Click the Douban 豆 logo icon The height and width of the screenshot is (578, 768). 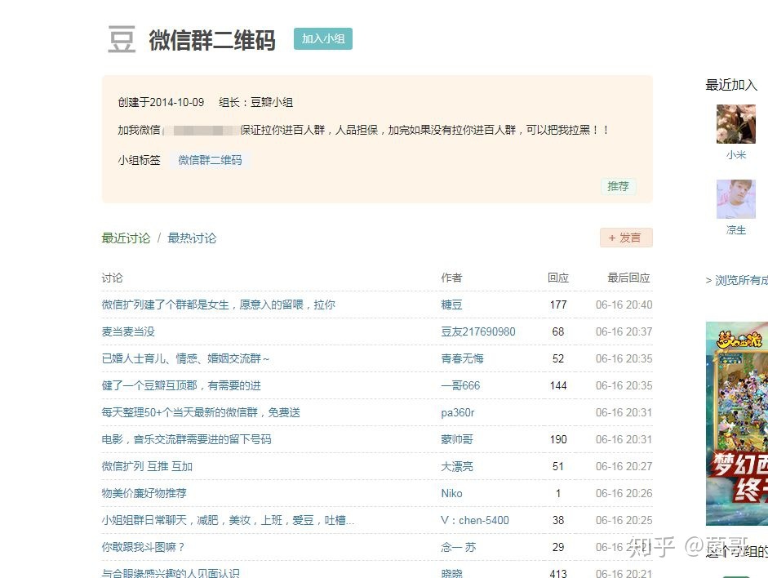point(122,39)
